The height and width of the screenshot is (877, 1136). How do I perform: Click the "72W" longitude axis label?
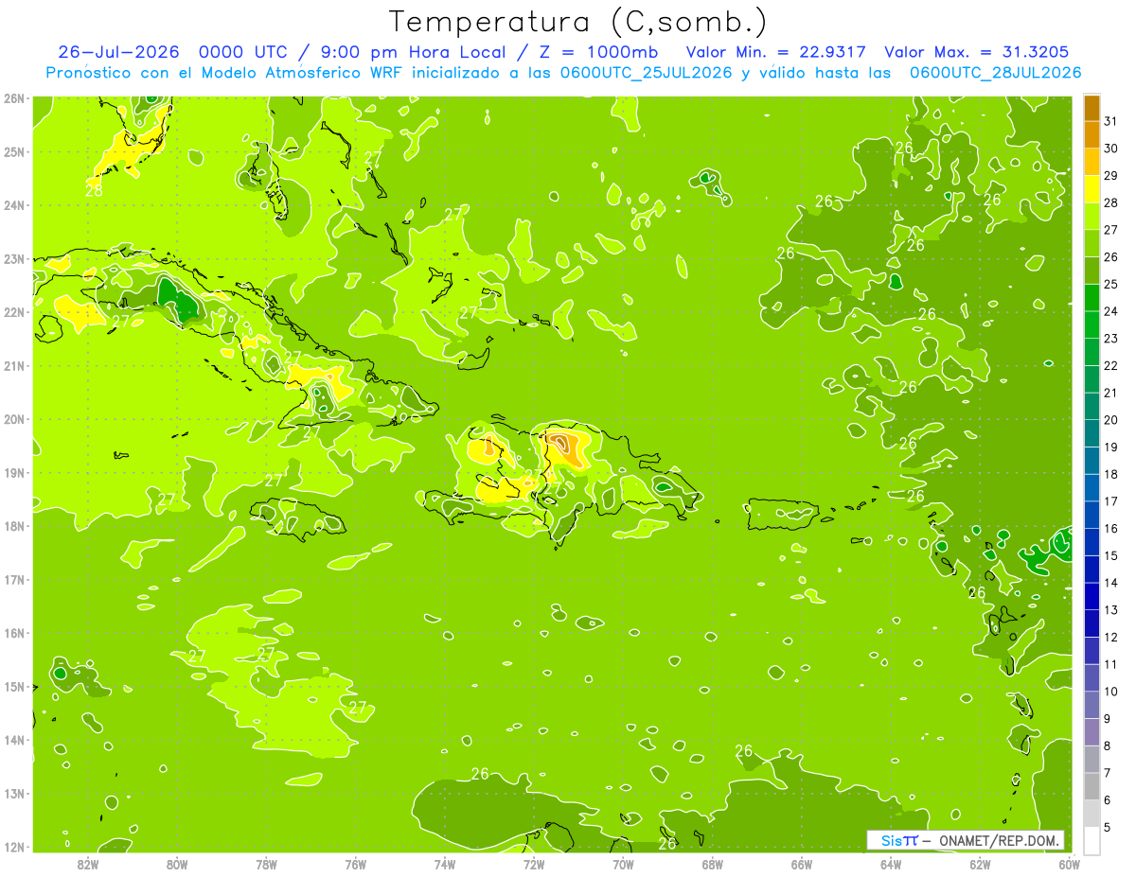point(534,864)
